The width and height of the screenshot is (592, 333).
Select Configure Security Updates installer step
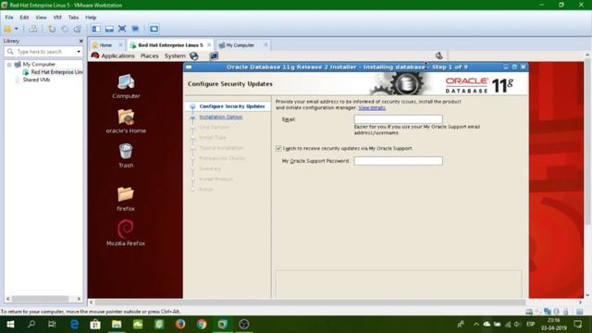232,106
